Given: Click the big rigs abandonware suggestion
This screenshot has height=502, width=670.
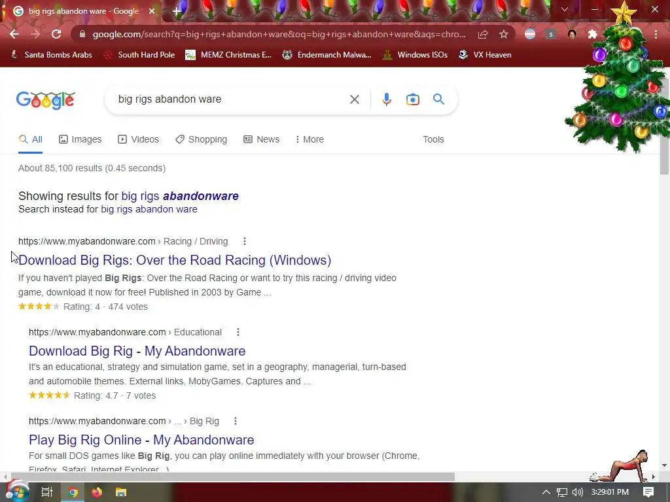Looking at the screenshot, I should [x=180, y=196].
